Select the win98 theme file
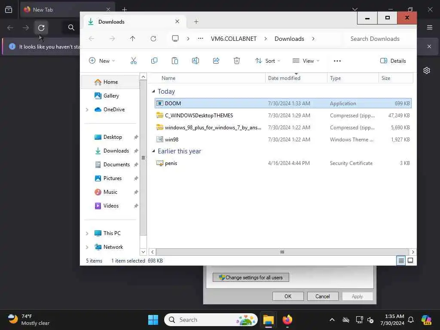 pyautogui.click(x=283, y=140)
